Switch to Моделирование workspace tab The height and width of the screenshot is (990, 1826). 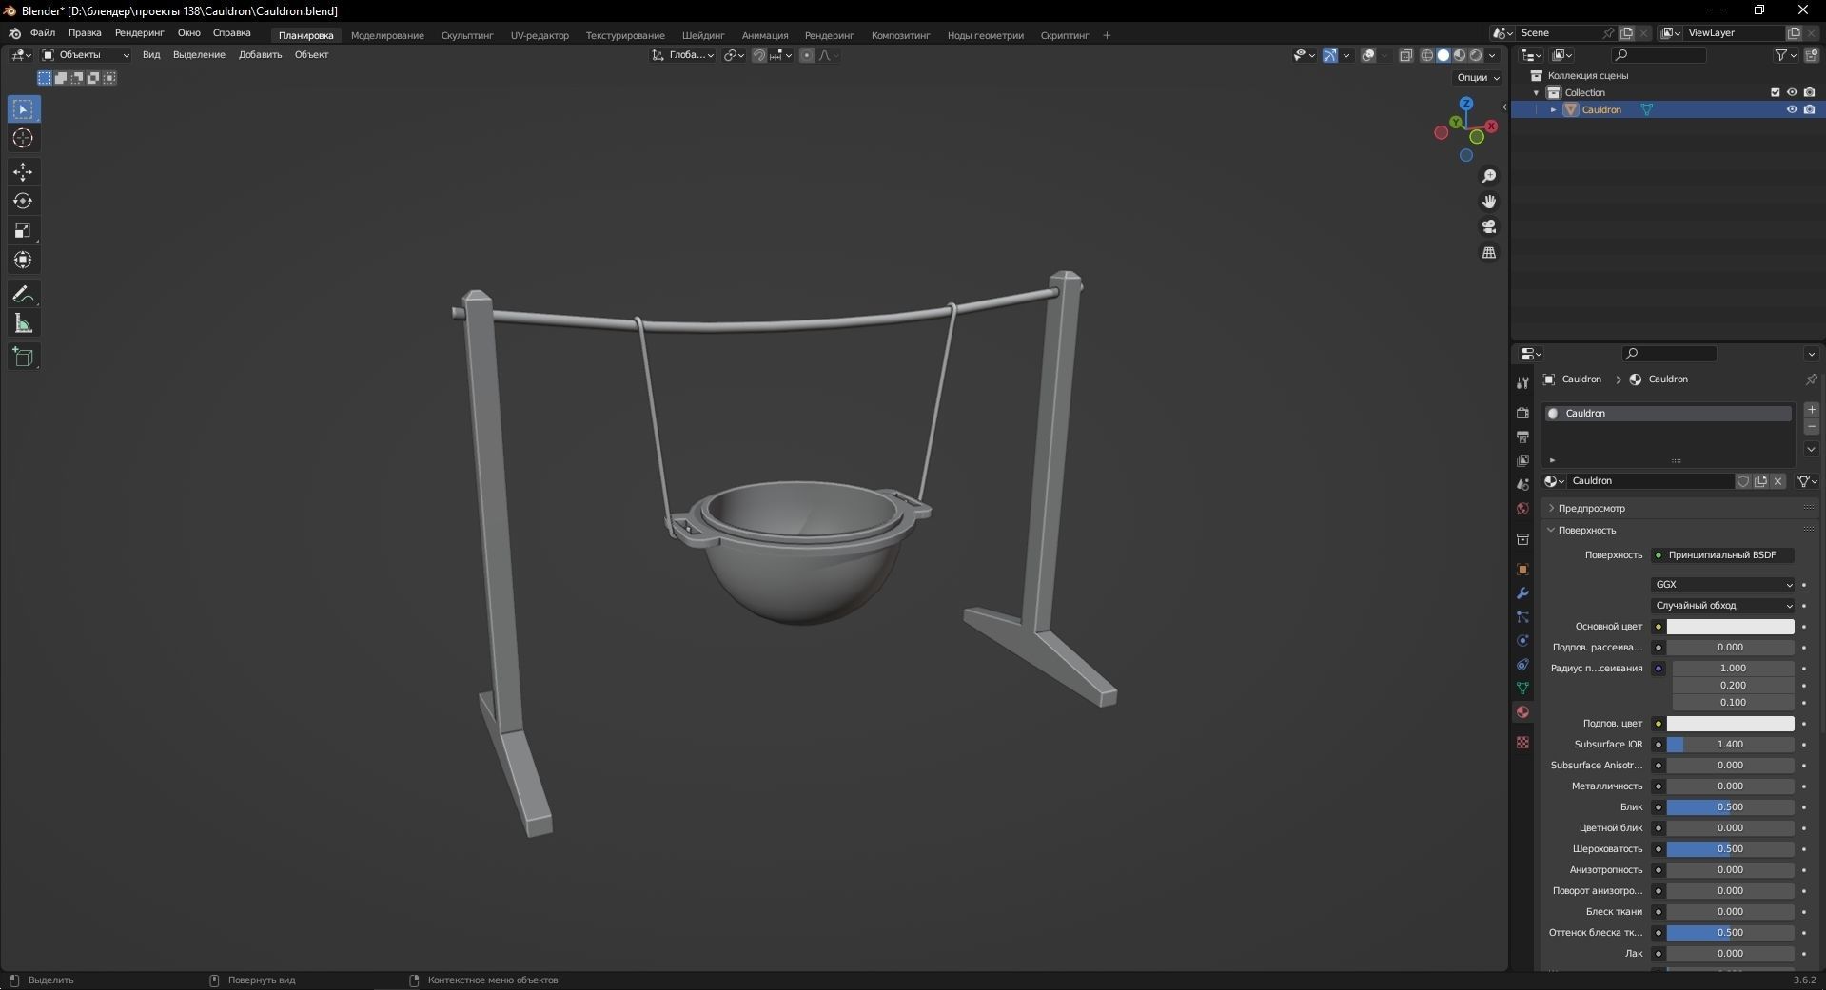pos(387,35)
